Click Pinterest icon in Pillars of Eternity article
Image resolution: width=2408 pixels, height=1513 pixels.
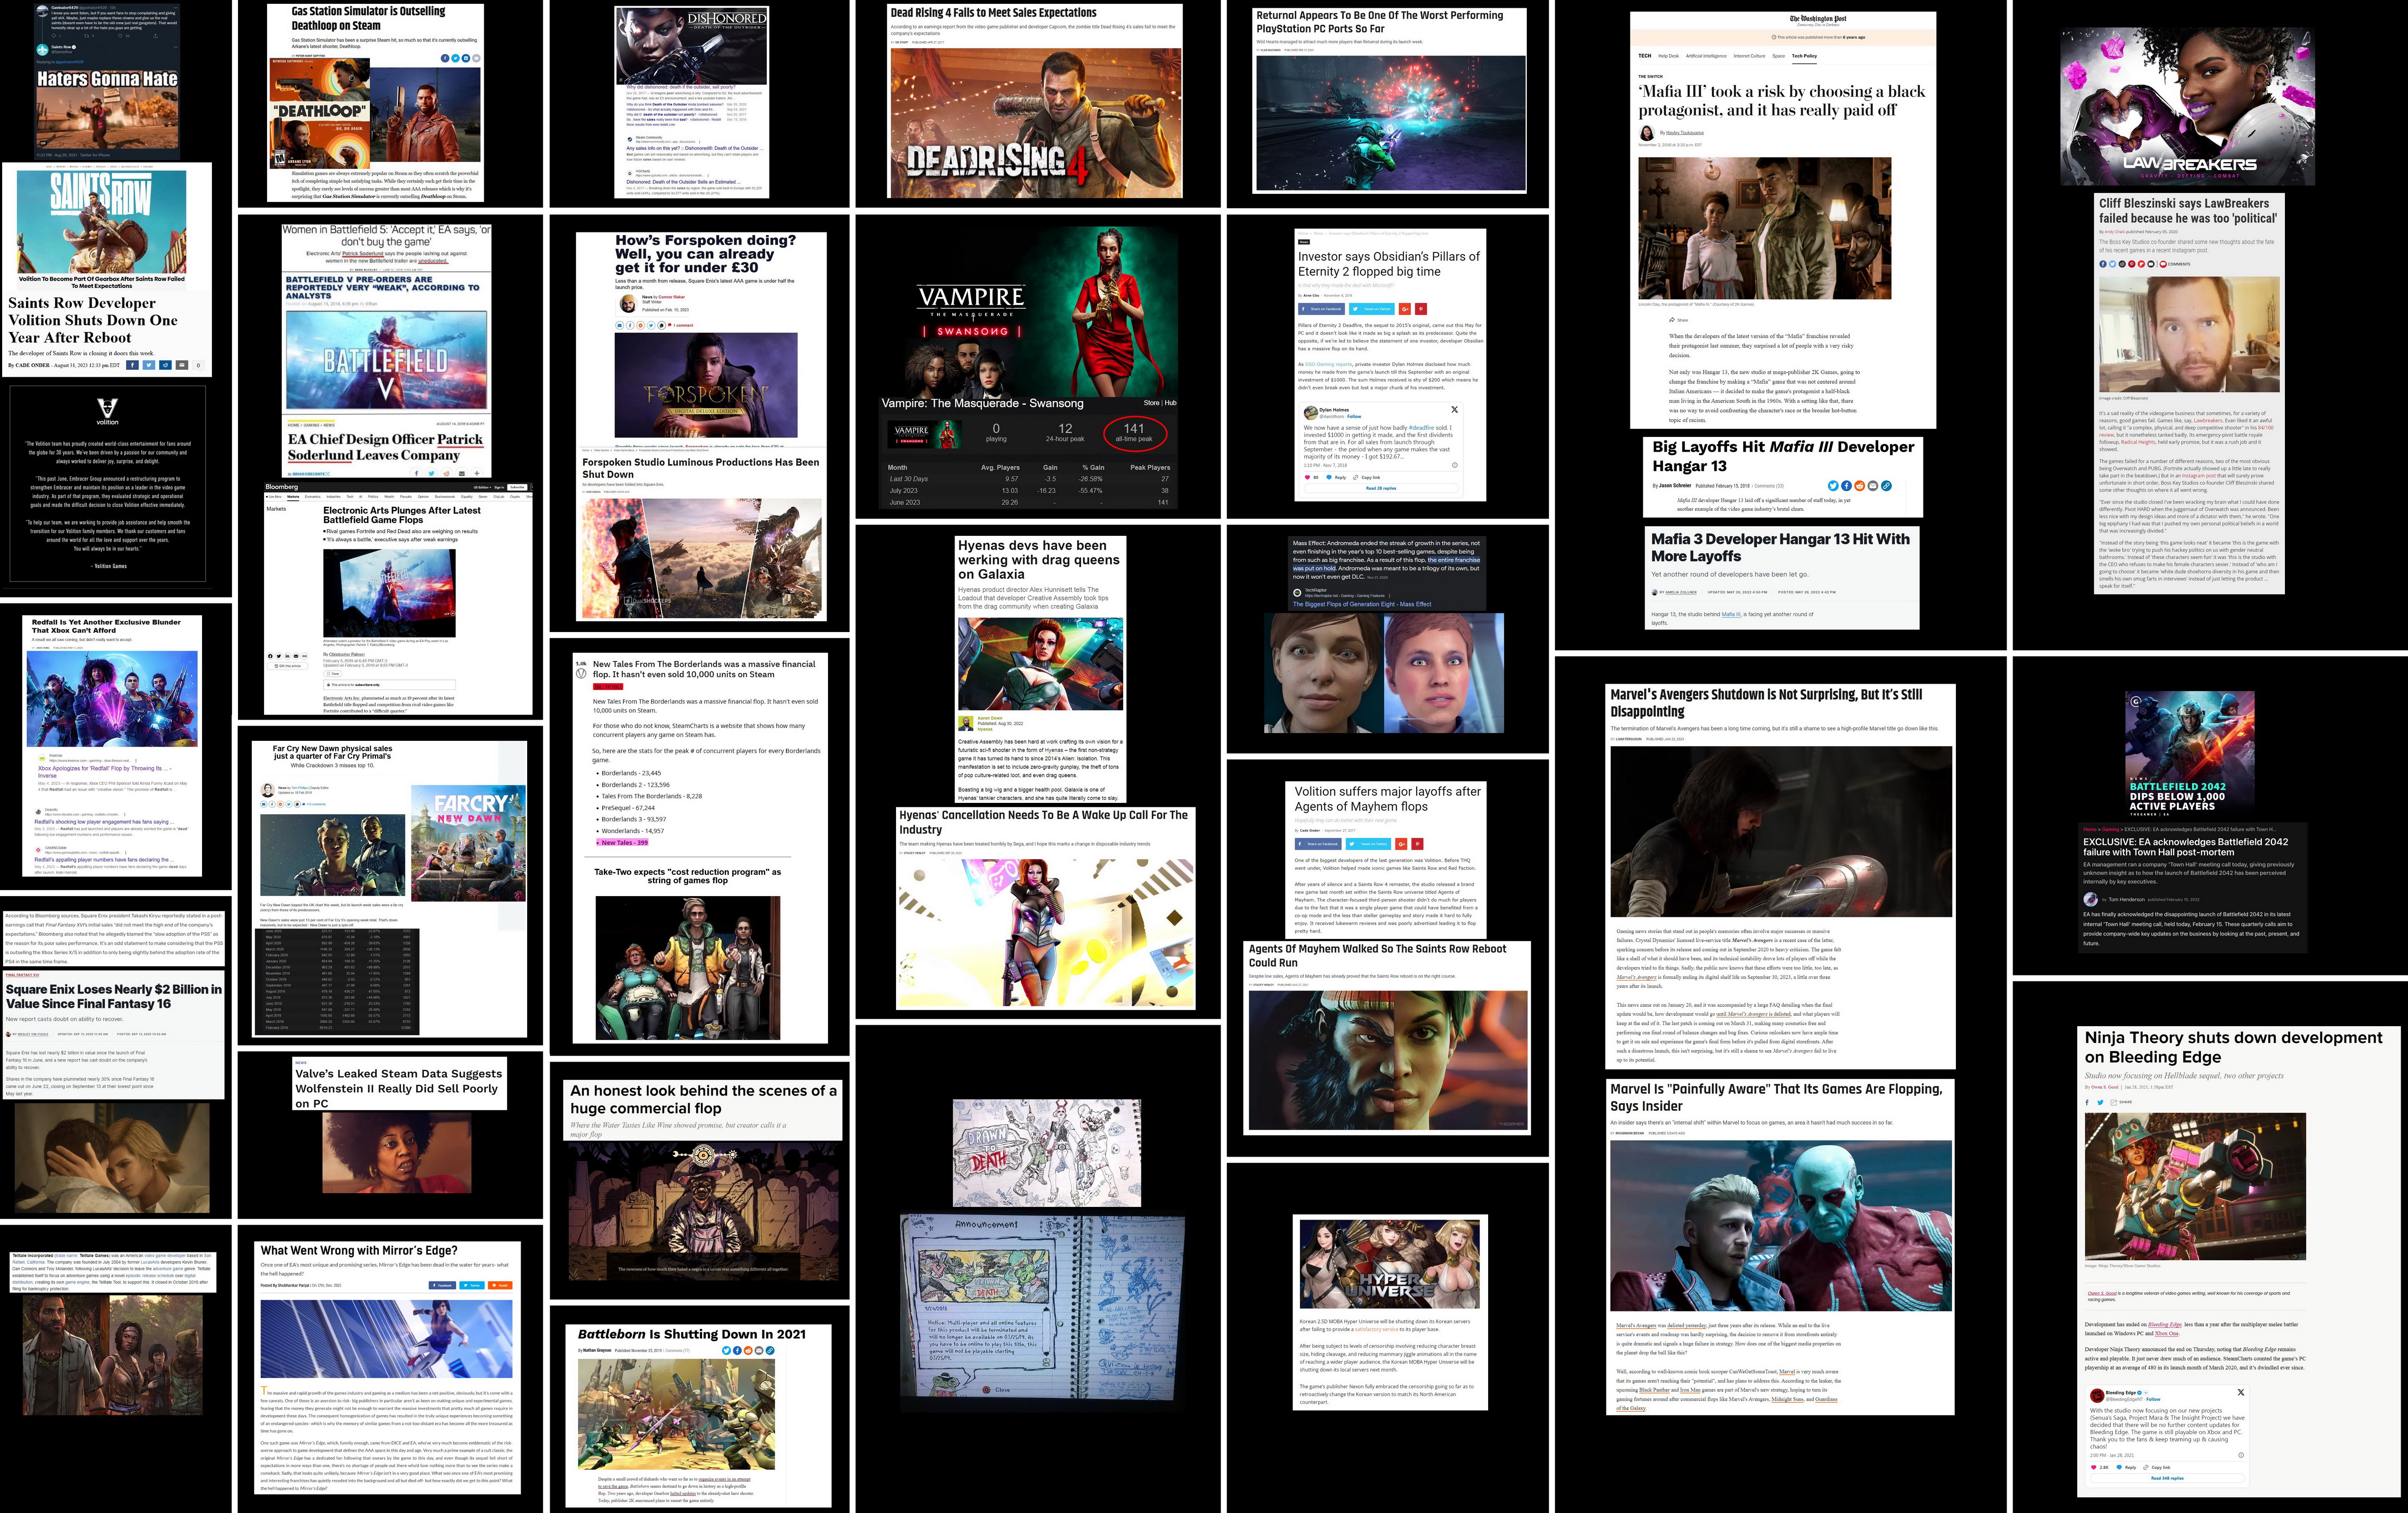1421,309
